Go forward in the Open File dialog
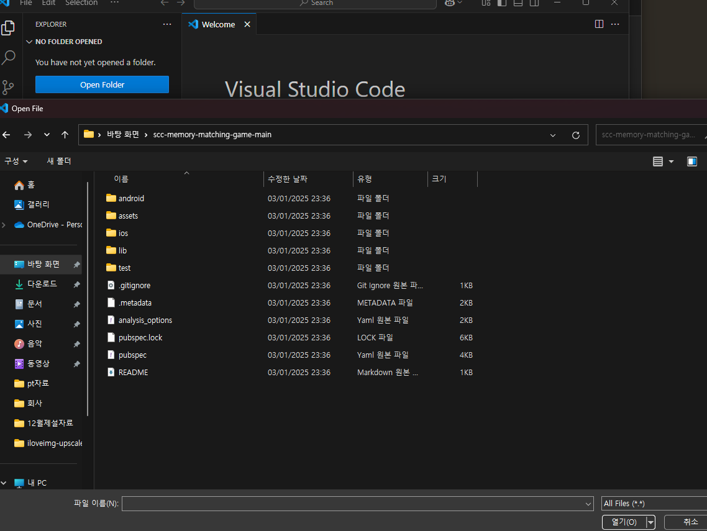707x531 pixels. (x=28, y=135)
